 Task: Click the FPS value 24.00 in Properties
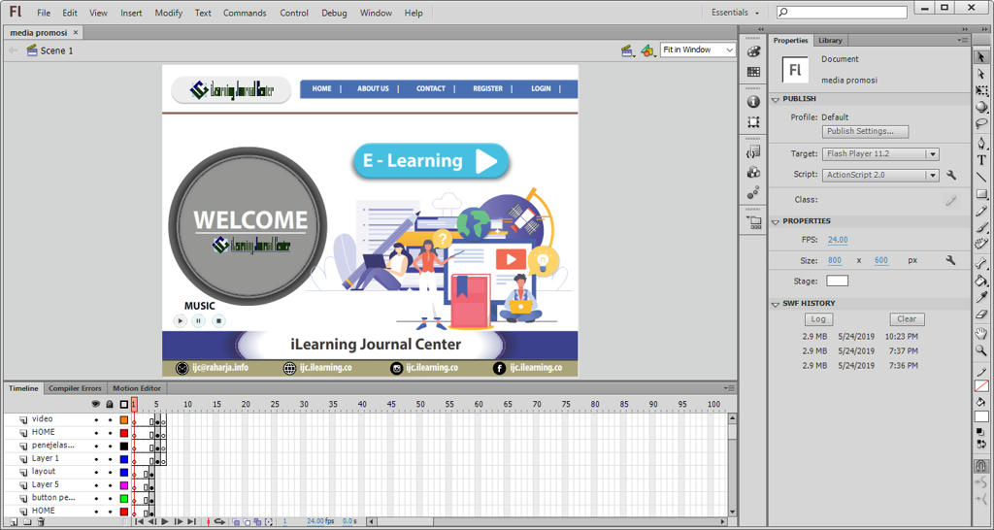[837, 240]
